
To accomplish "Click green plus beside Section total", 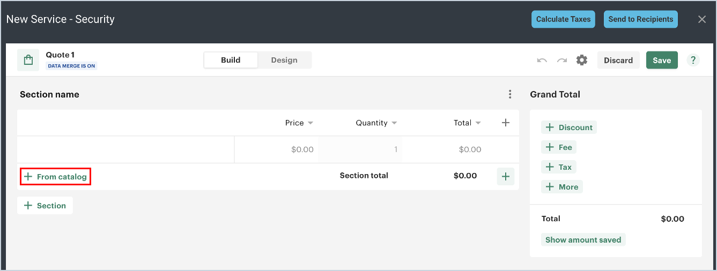I will pos(505,176).
